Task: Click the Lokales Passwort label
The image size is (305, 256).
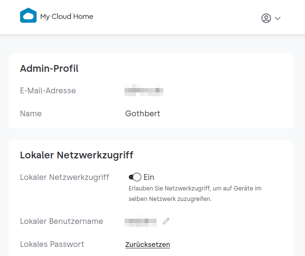Action: pyautogui.click(x=52, y=244)
